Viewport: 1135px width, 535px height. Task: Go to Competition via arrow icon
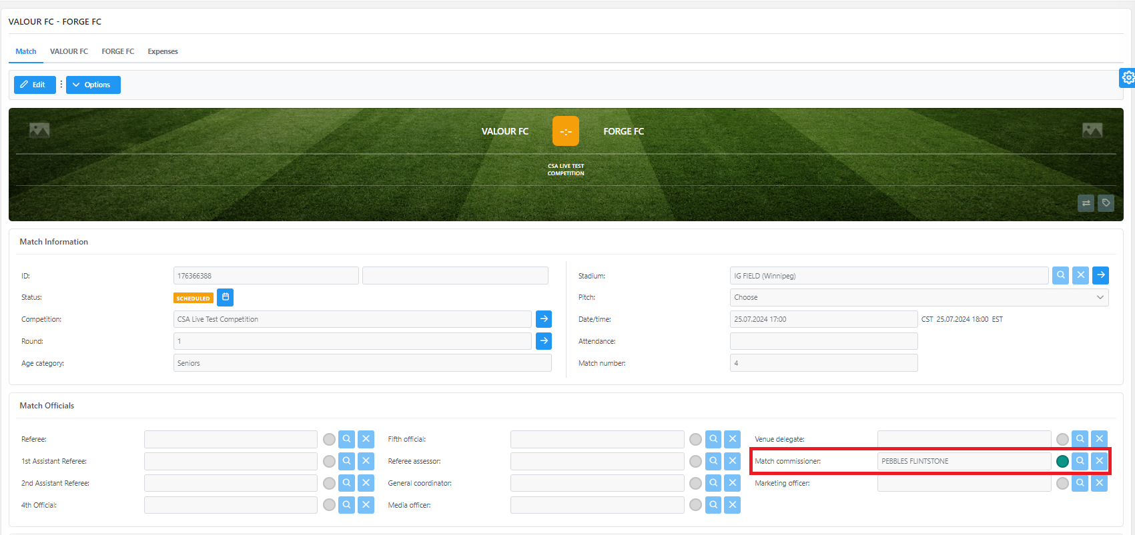[544, 319]
